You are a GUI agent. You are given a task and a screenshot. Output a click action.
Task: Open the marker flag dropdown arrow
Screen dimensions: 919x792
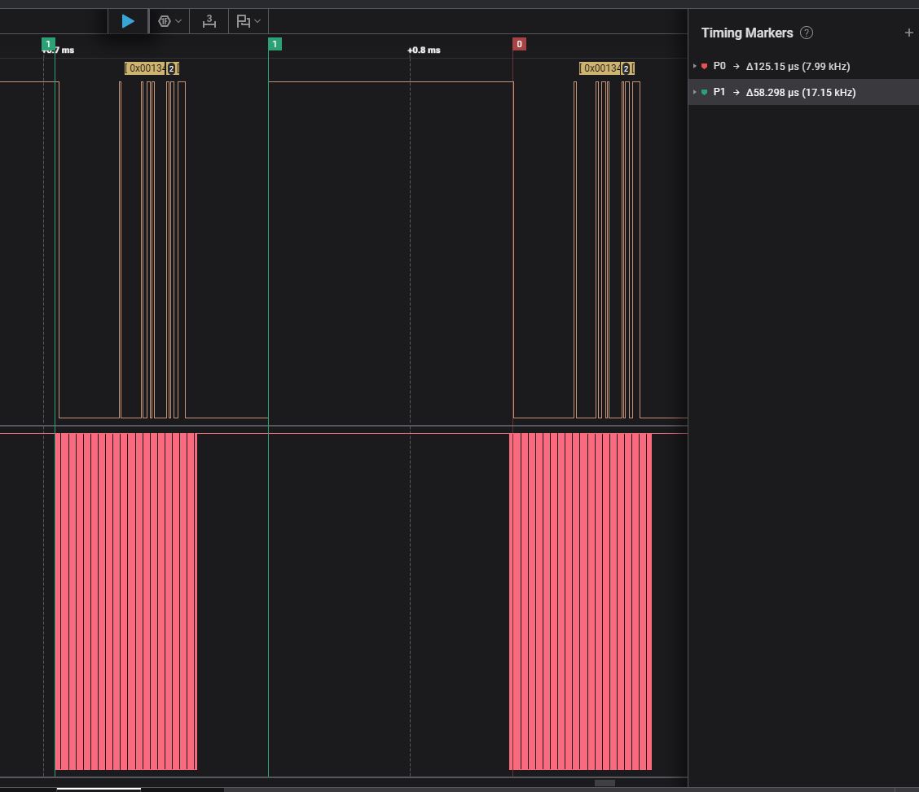[x=257, y=21]
